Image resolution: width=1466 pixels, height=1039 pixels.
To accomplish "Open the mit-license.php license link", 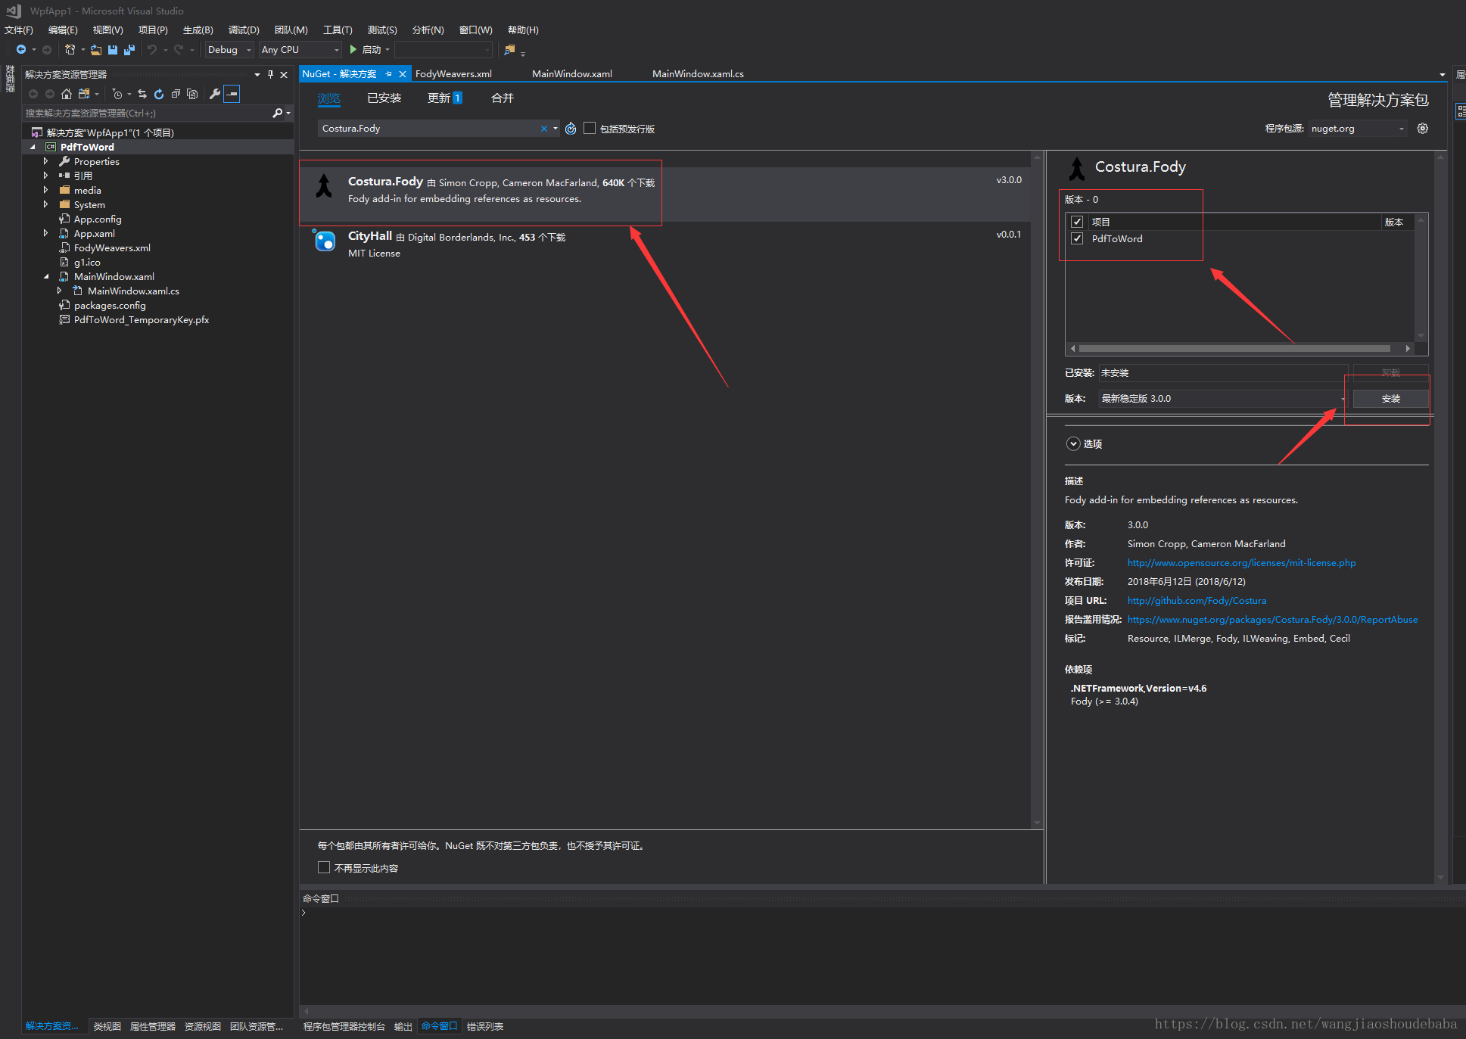I will click(1241, 563).
